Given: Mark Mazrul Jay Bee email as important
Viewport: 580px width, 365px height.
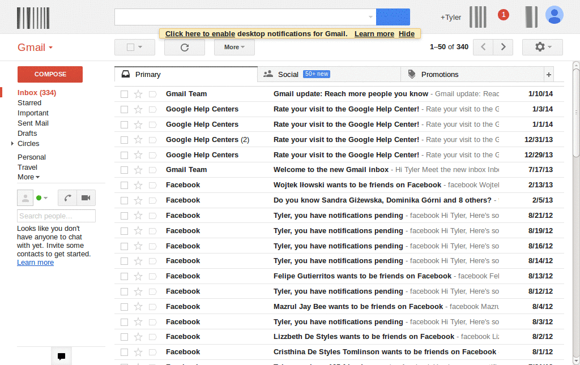Looking at the screenshot, I should (x=153, y=307).
